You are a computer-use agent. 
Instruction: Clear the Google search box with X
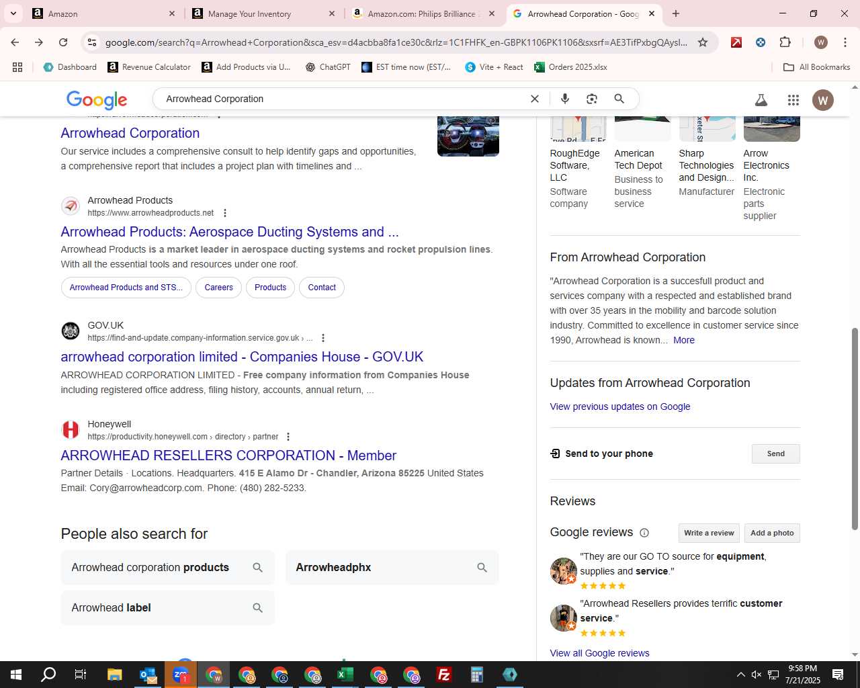[x=535, y=99]
